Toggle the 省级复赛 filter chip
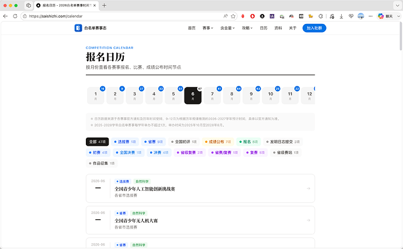This screenshot has width=403, height=249. pos(190,152)
